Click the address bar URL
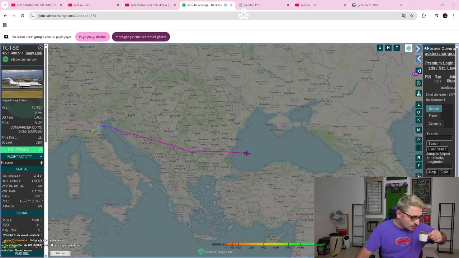The height and width of the screenshot is (258, 459). tap(67, 16)
